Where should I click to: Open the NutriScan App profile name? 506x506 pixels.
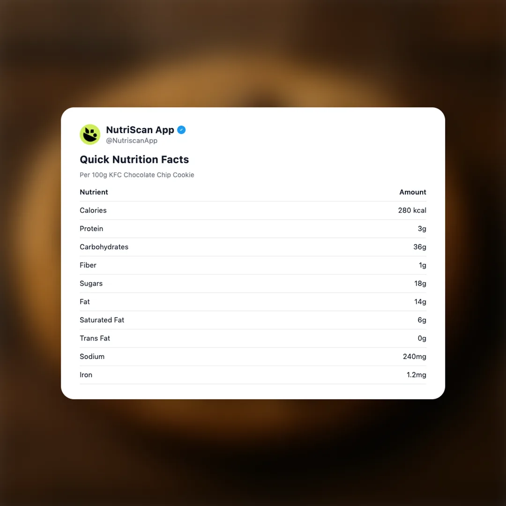(140, 130)
